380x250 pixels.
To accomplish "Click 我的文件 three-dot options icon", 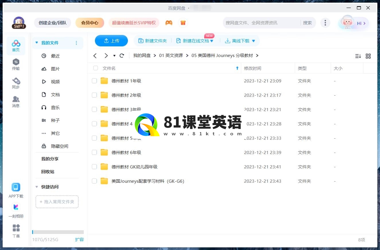I will pyautogui.click(x=76, y=43).
